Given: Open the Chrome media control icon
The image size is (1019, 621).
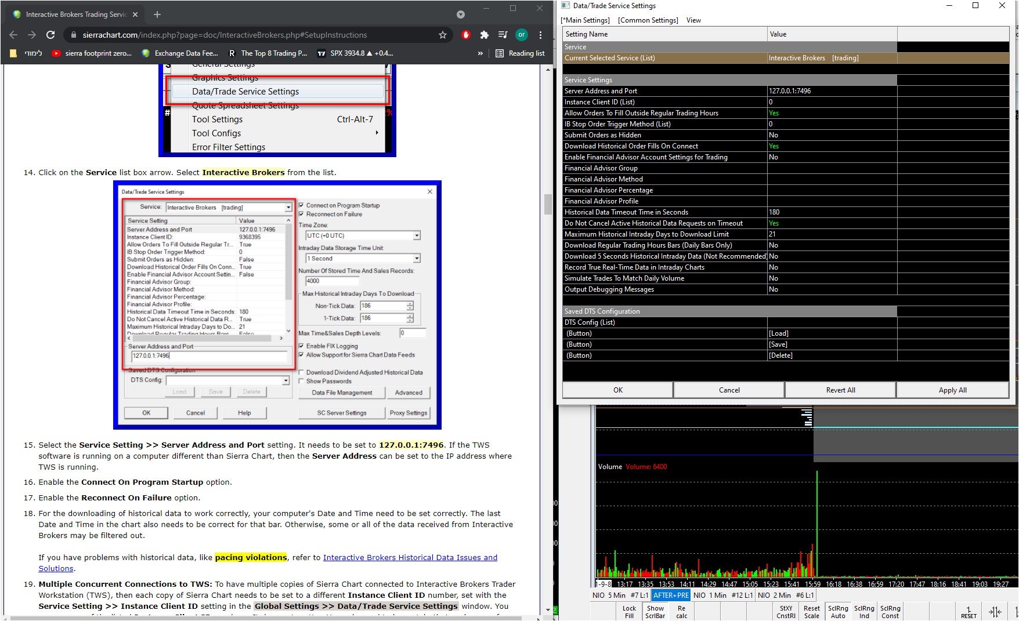Looking at the screenshot, I should 503,35.
